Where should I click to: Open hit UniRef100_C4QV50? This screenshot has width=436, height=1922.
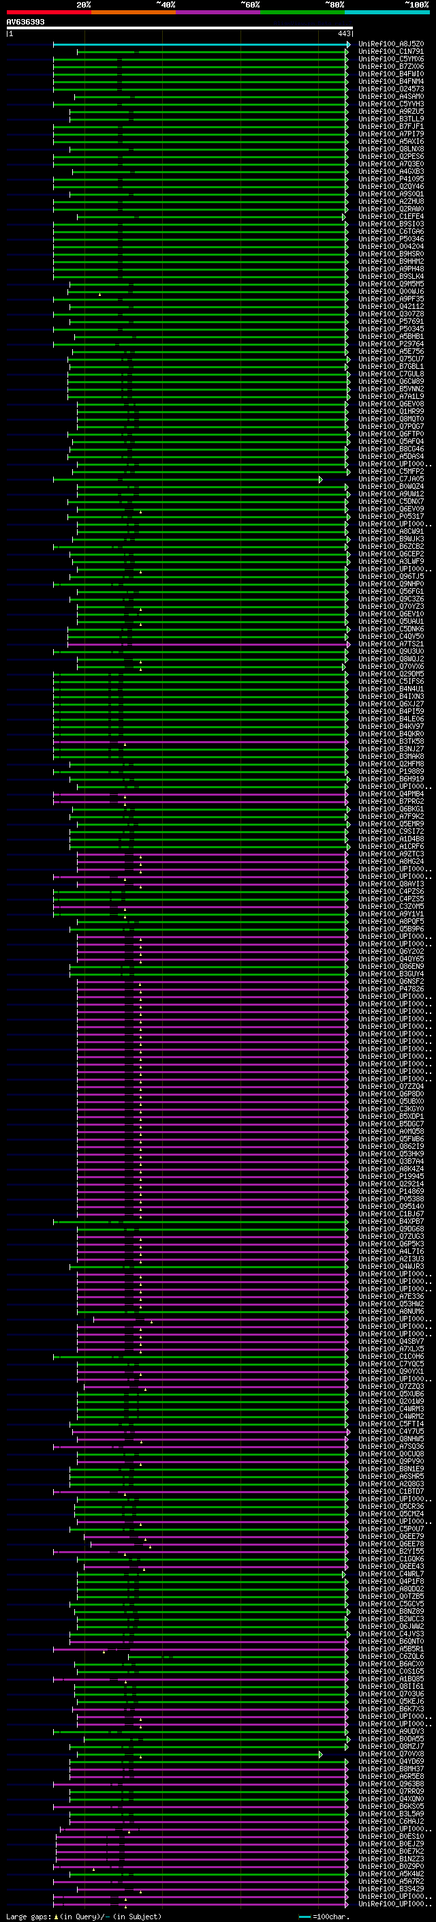coord(390,636)
